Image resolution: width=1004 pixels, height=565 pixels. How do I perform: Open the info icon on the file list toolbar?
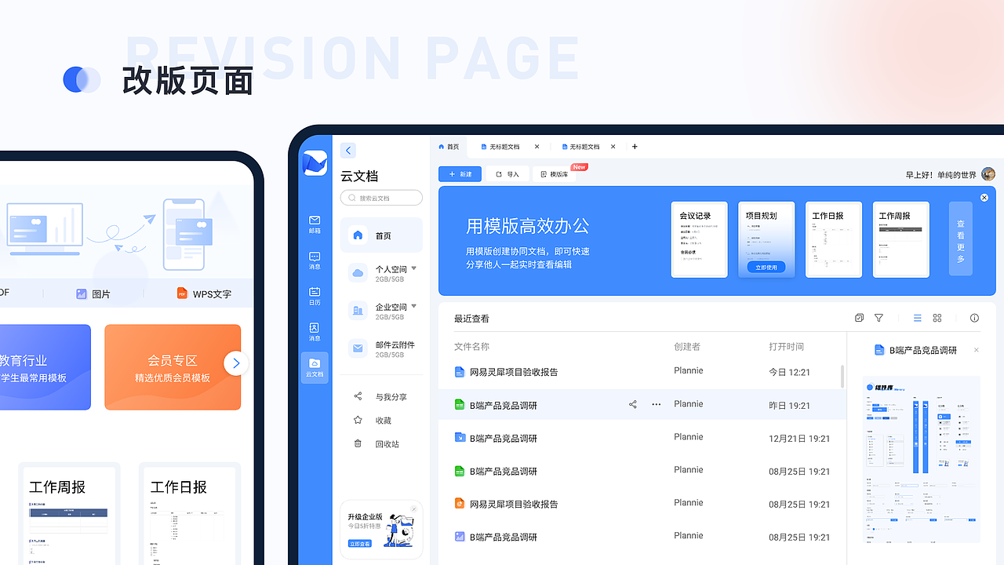coord(974,318)
